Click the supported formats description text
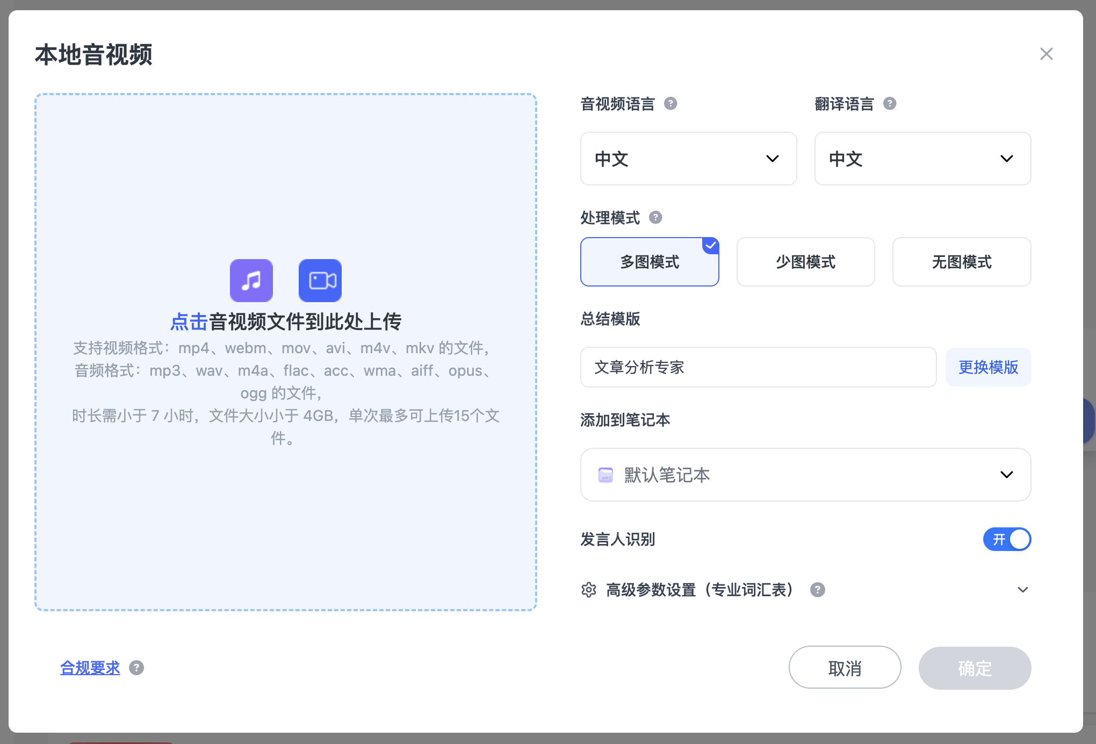The height and width of the screenshot is (744, 1096). click(285, 393)
